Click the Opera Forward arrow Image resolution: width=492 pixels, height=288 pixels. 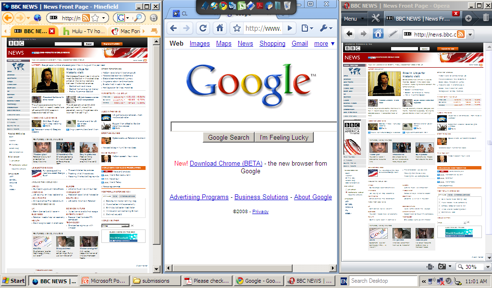(x=363, y=34)
